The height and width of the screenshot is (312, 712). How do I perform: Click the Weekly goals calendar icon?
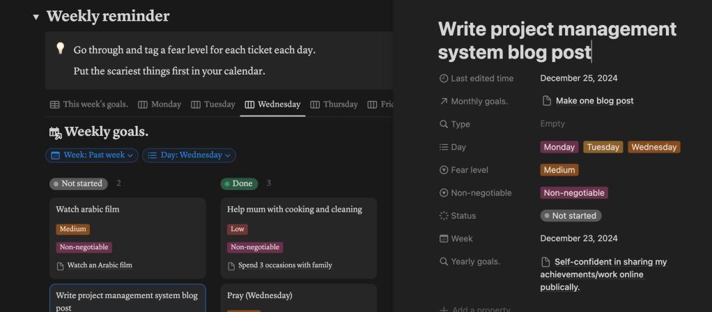(55, 132)
